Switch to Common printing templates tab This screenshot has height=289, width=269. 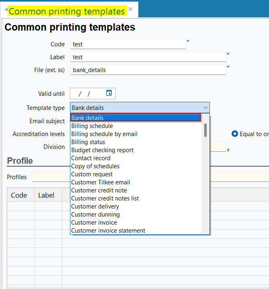point(66,11)
